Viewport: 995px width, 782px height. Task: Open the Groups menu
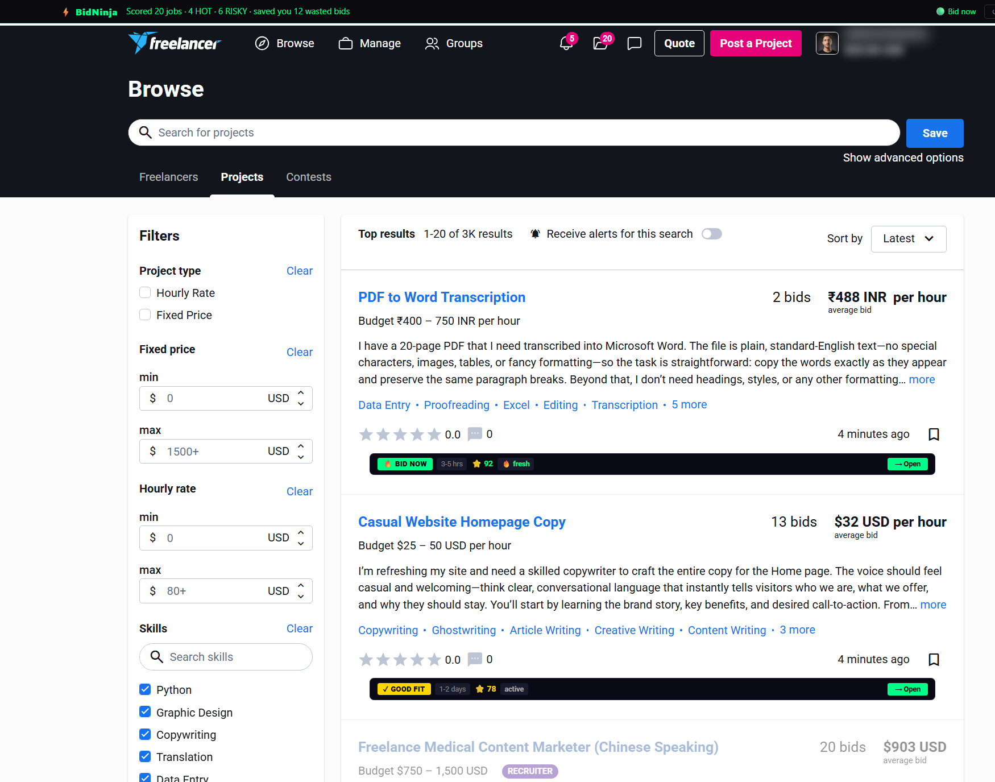(454, 43)
